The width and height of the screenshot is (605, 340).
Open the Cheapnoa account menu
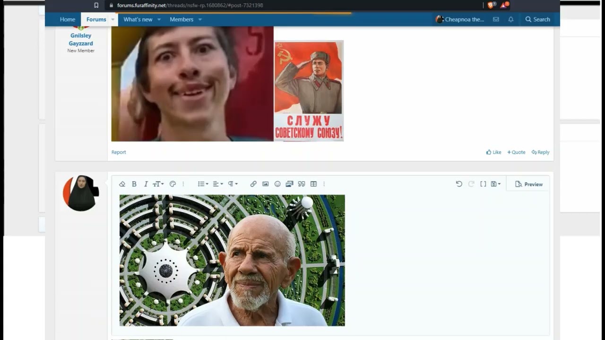pos(460,19)
